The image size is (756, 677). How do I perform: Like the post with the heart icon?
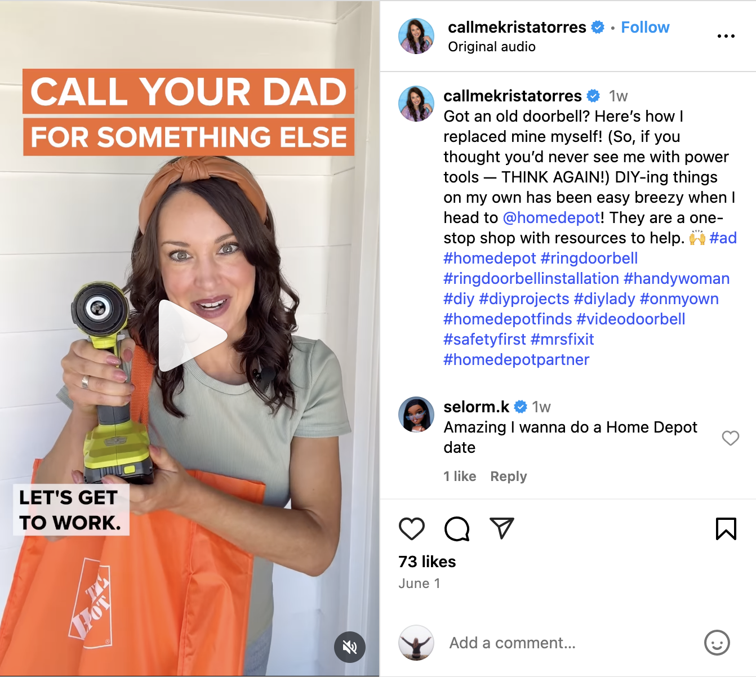[x=411, y=529]
